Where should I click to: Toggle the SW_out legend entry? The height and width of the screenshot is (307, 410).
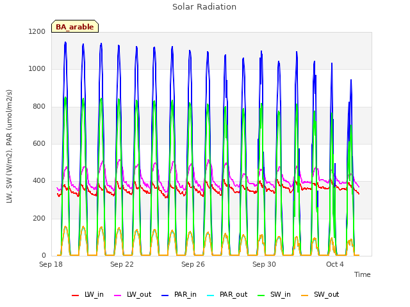[x=320, y=294]
